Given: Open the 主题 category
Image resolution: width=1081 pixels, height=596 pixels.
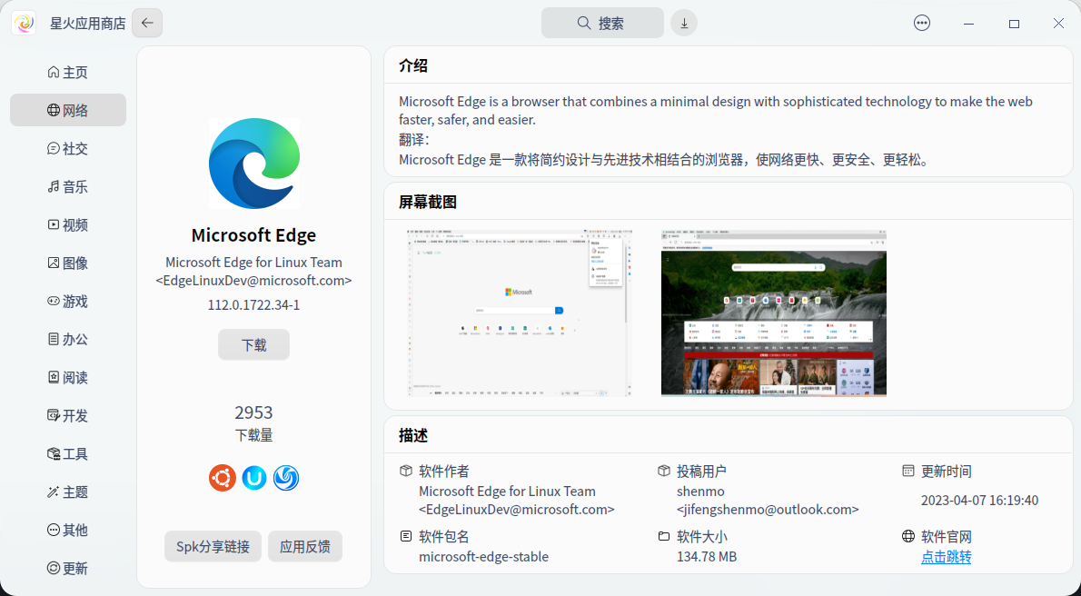Looking at the screenshot, I should point(68,492).
